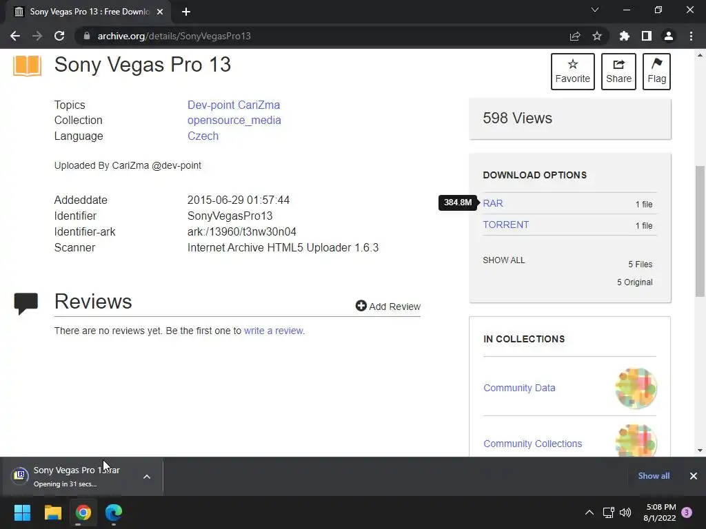Show hidden system tray icons
Image resolution: width=706 pixels, height=529 pixels.
(589, 512)
